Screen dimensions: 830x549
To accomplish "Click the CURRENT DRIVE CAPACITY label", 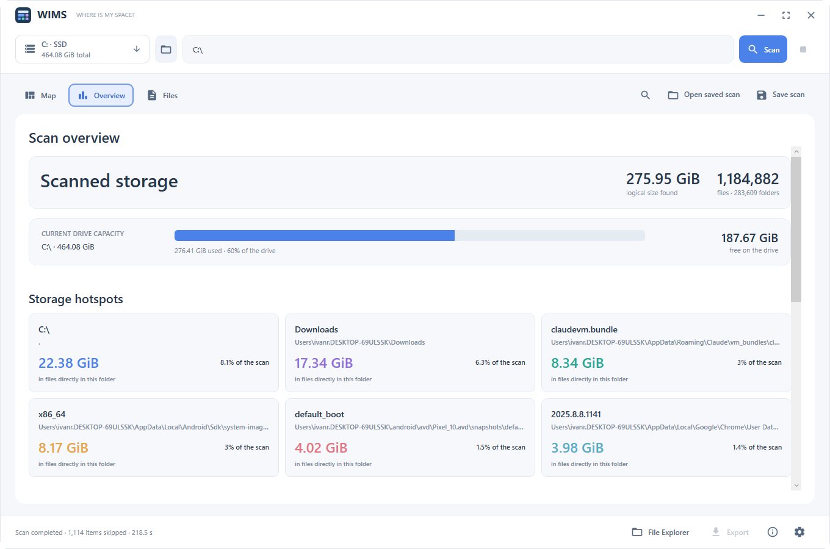I will (x=82, y=234).
